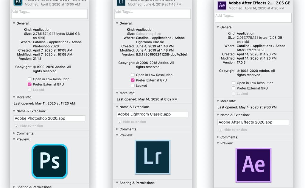Collapse Name & Extension in Lightroom window
305x188 pixels.
point(117,107)
